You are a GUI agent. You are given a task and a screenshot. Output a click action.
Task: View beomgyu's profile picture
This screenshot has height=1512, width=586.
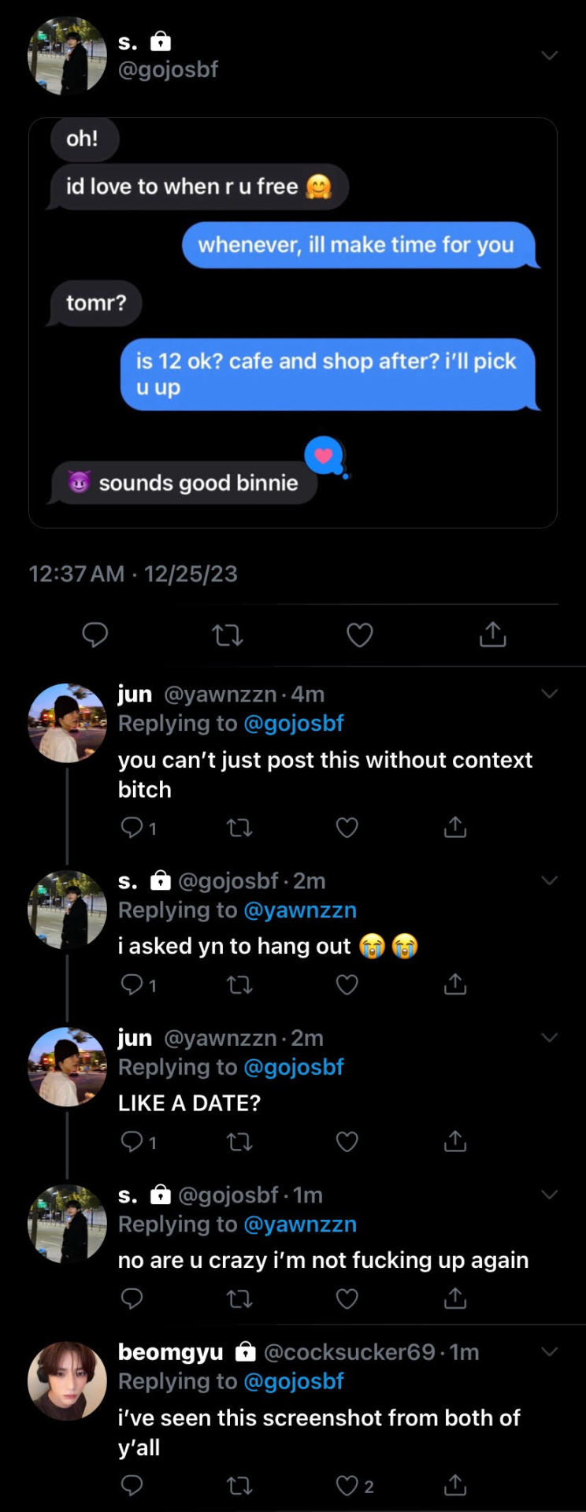click(67, 1381)
